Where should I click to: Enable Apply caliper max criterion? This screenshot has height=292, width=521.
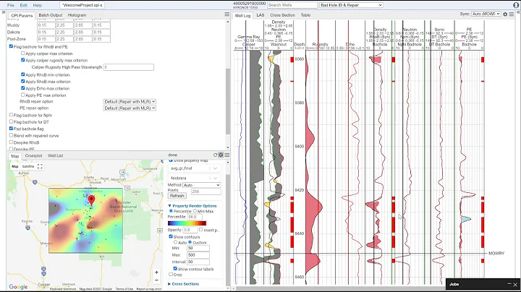(x=23, y=53)
